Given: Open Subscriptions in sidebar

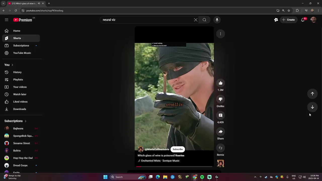Looking at the screenshot, I should pyautogui.click(x=21, y=46).
